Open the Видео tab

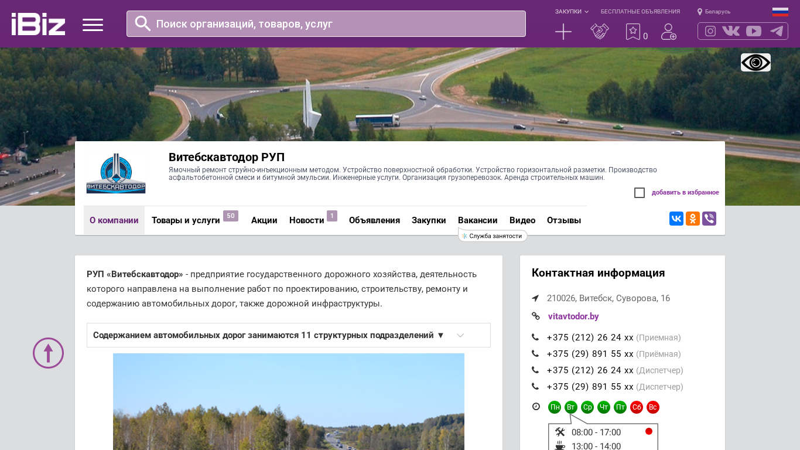click(522, 220)
